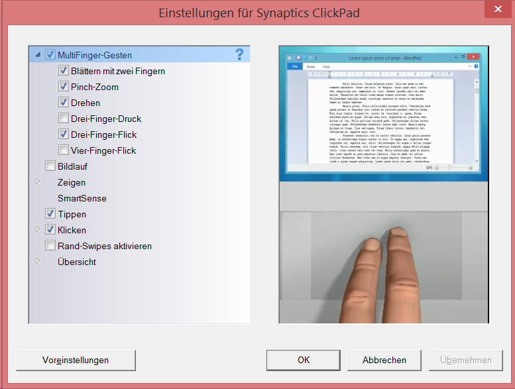Disable the Pinch-Zoom checkbox
Viewport: 515px width, 389px height.
click(x=64, y=86)
